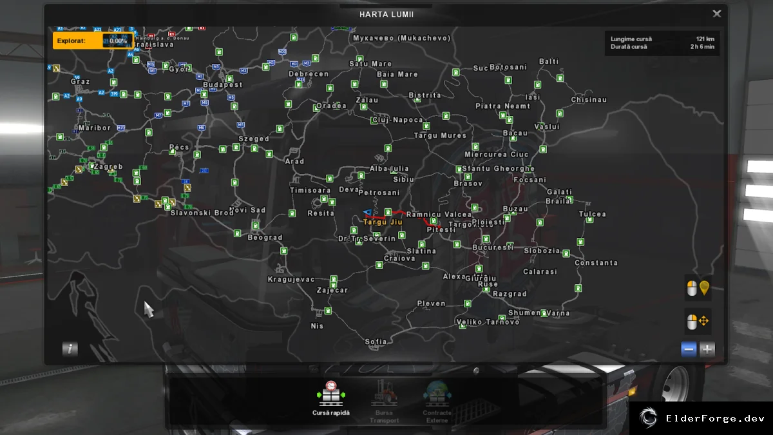Select Sibiu on the map
Screen dimensions: 773x435
click(404, 179)
